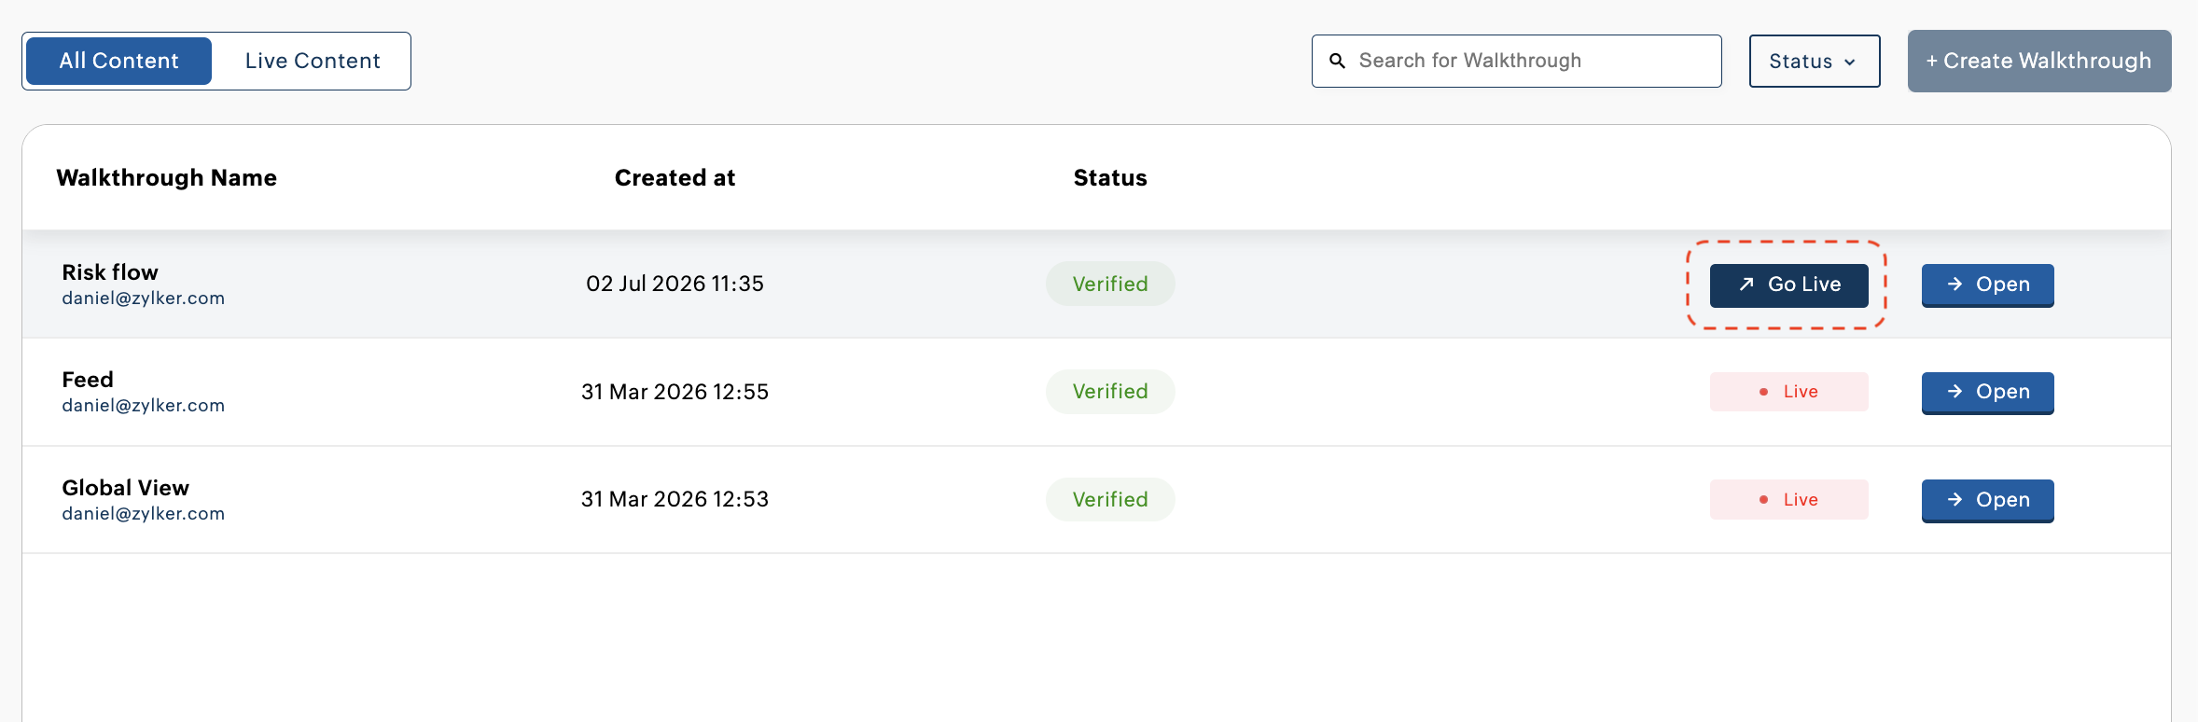Click arrow icon on Feed Open button
Screen dimensions: 2198x722
(x=1955, y=392)
